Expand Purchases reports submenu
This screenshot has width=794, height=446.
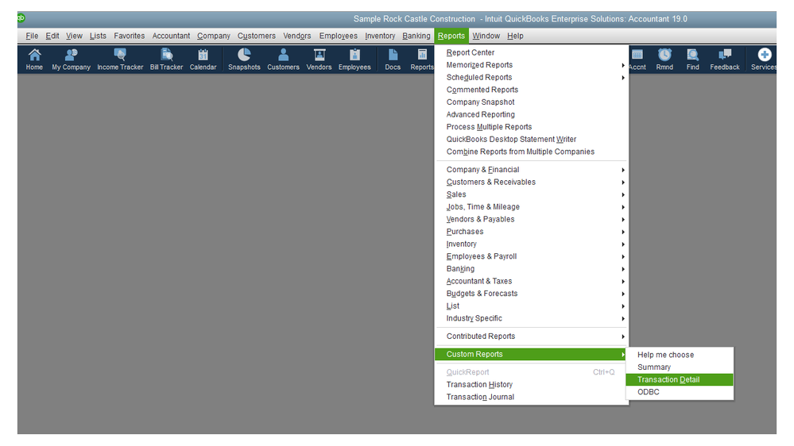tap(532, 232)
